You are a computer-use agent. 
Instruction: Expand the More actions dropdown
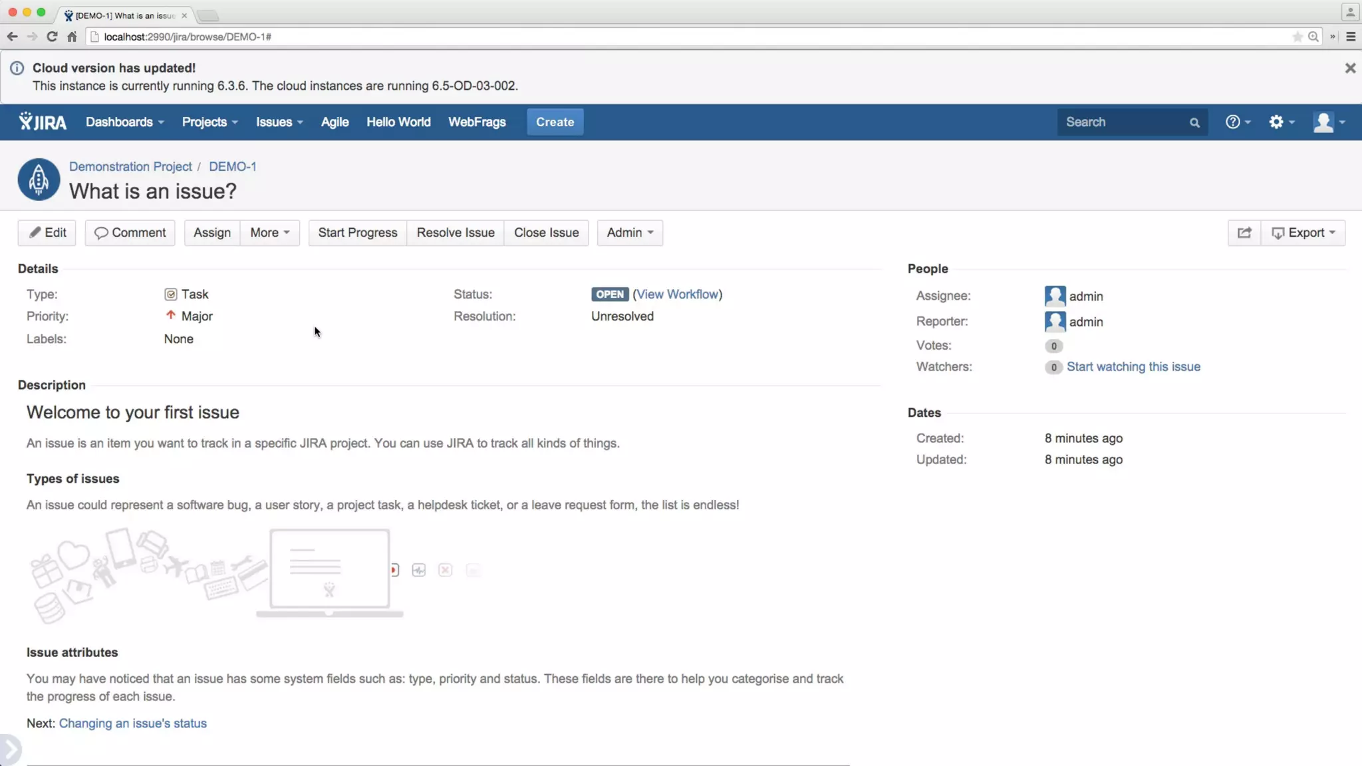point(269,233)
